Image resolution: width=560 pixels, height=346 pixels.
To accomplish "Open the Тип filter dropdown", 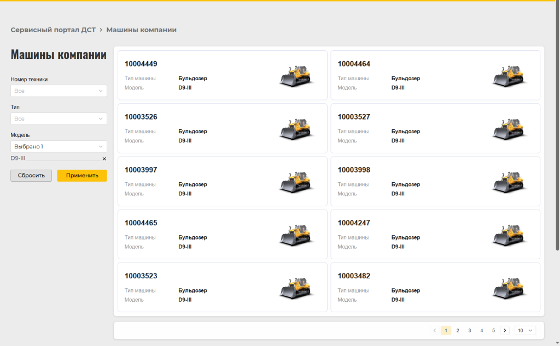I will point(59,118).
